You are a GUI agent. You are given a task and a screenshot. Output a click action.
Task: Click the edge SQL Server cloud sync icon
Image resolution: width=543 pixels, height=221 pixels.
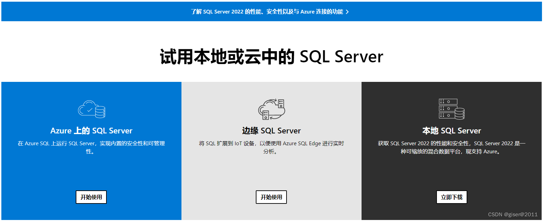click(x=272, y=109)
